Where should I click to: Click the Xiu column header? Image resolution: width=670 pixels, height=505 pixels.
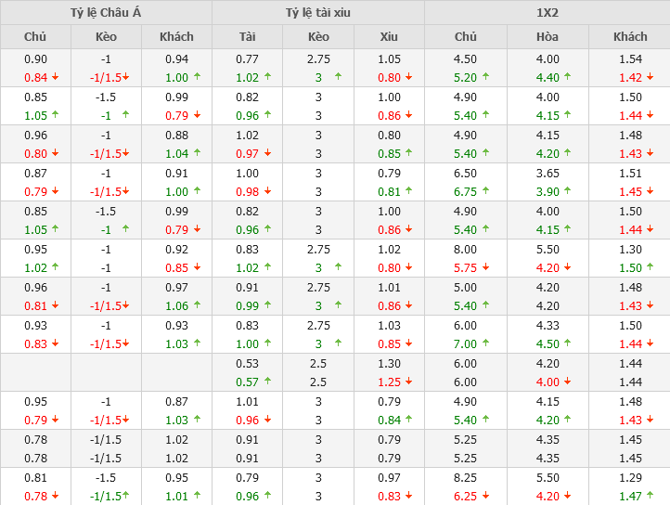pos(389,37)
